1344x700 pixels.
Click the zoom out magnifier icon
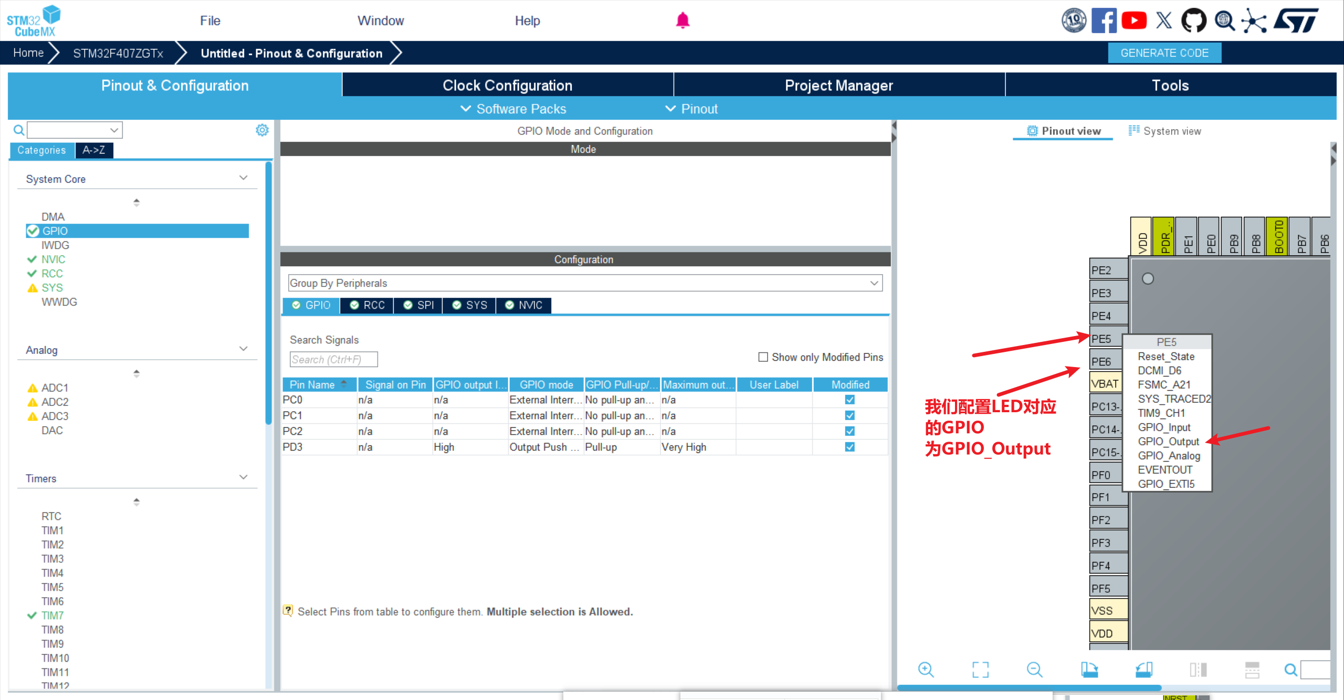pyautogui.click(x=1034, y=670)
